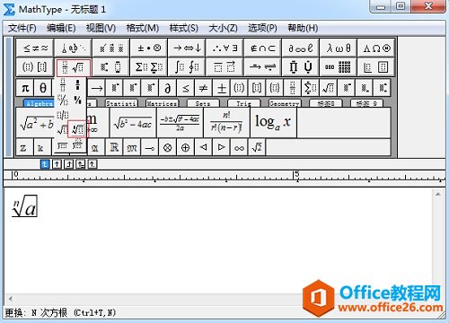Screen dimensions: 449x323
Task: Insert right arrow from the small bar
Action: pyautogui.click(x=97, y=88)
